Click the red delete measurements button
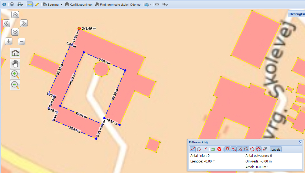This screenshot has width=305, height=173. (219, 149)
